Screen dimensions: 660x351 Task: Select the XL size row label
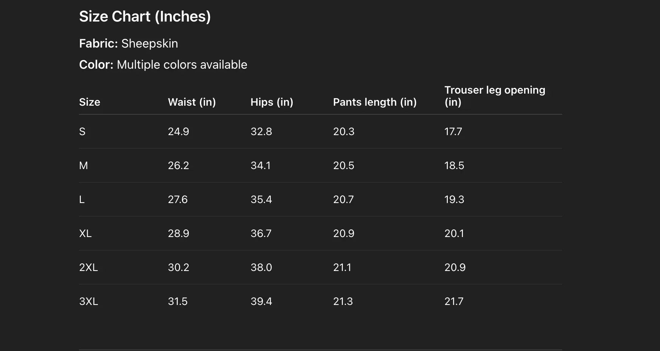coord(85,233)
